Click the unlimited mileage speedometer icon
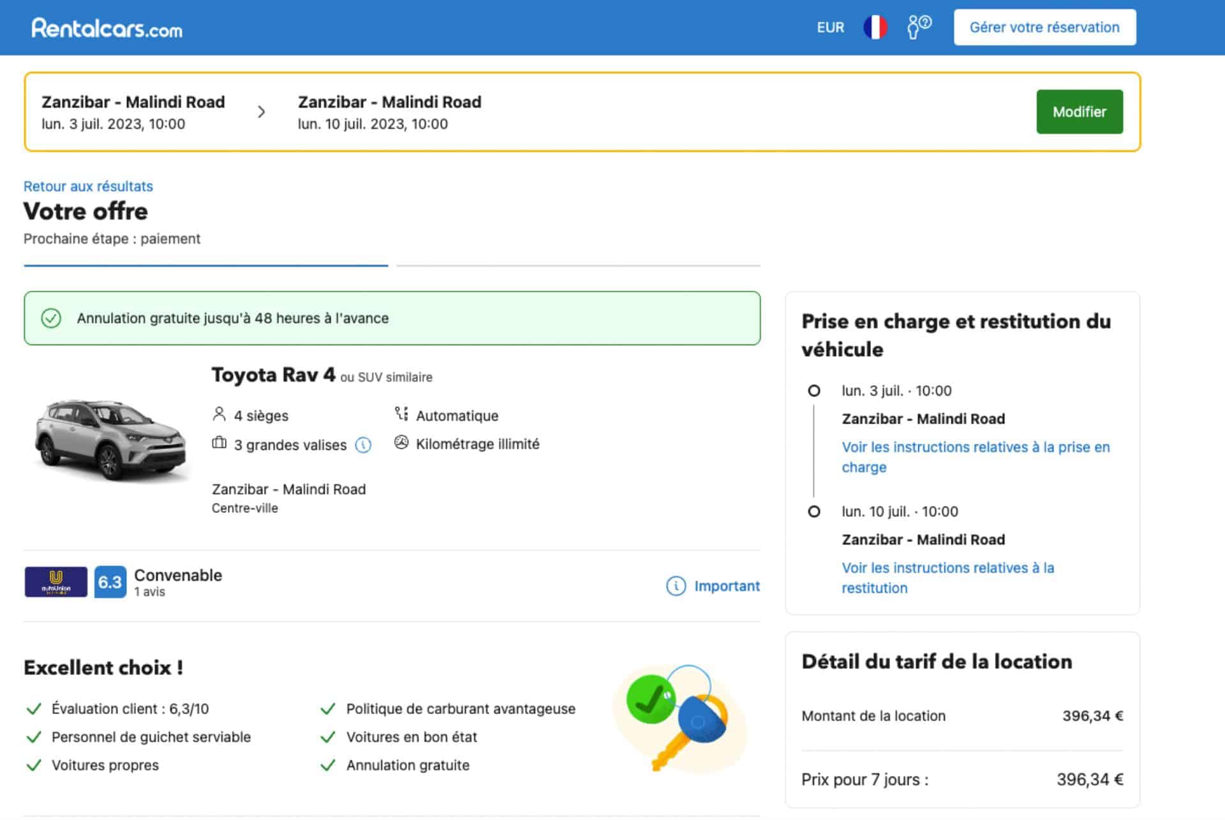The width and height of the screenshot is (1225, 820). [401, 442]
